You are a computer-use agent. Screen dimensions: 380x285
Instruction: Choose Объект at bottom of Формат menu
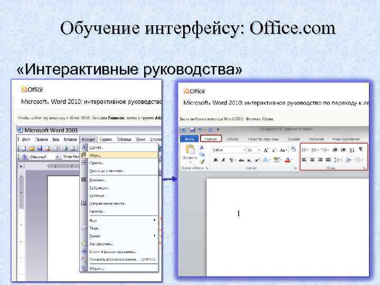tap(119, 269)
